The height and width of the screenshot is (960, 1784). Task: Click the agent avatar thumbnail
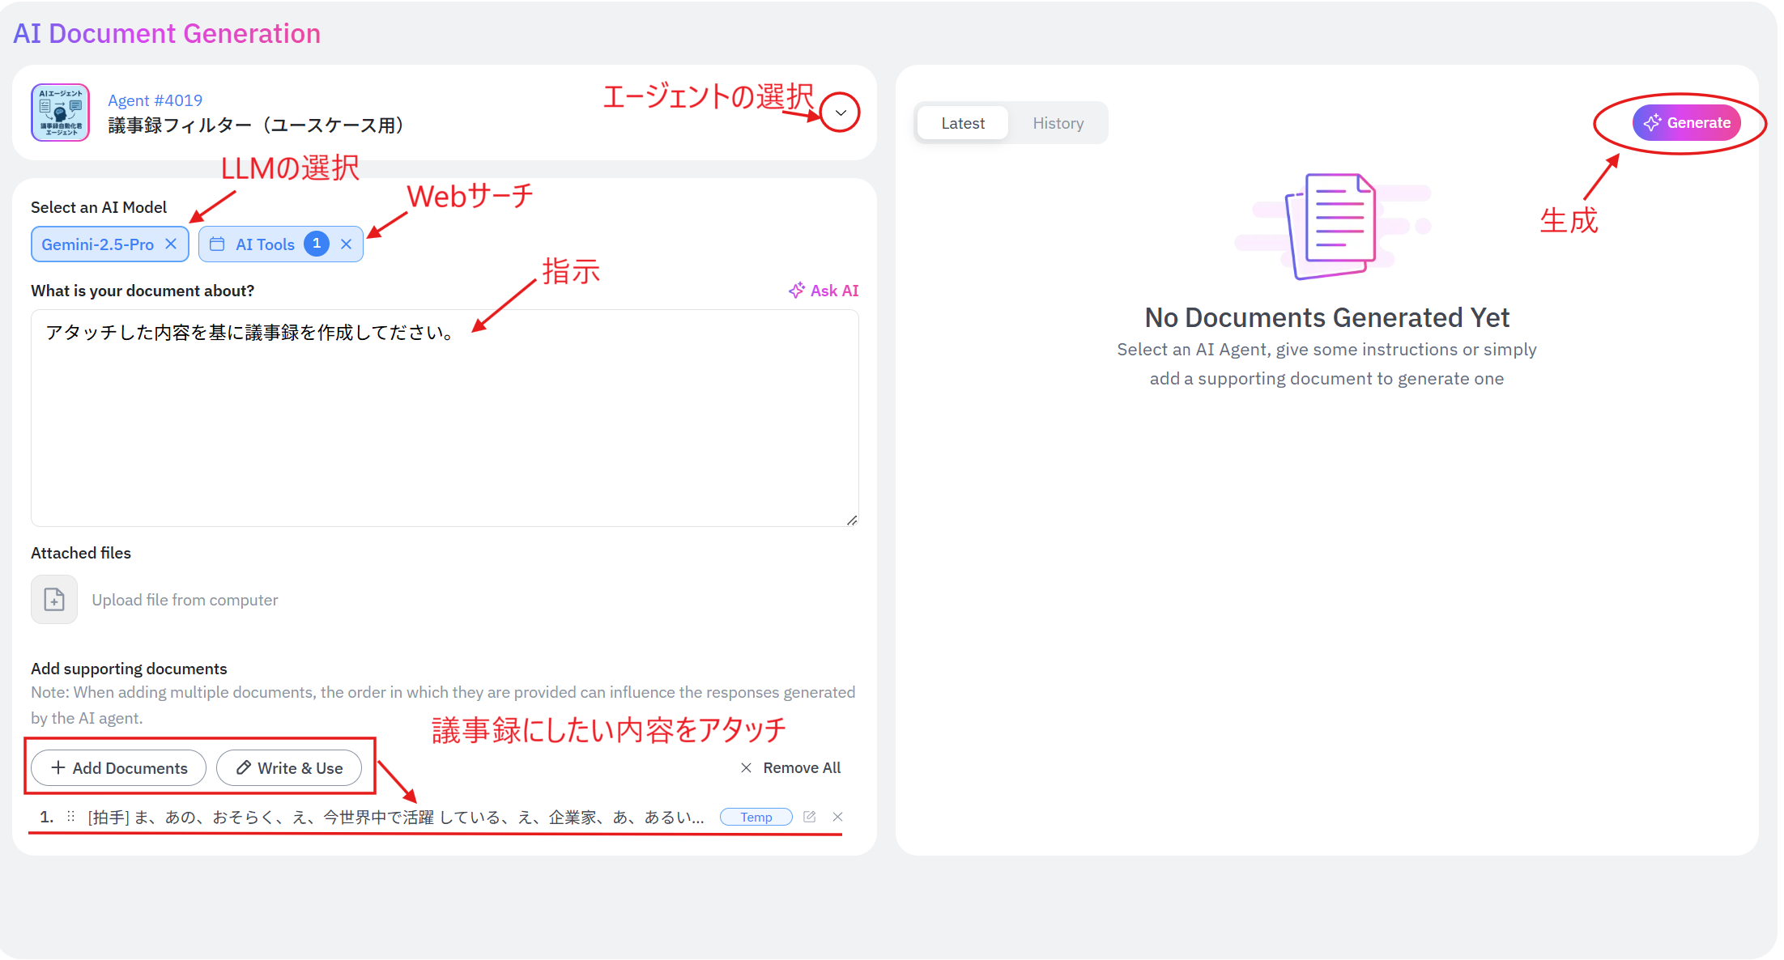[60, 113]
